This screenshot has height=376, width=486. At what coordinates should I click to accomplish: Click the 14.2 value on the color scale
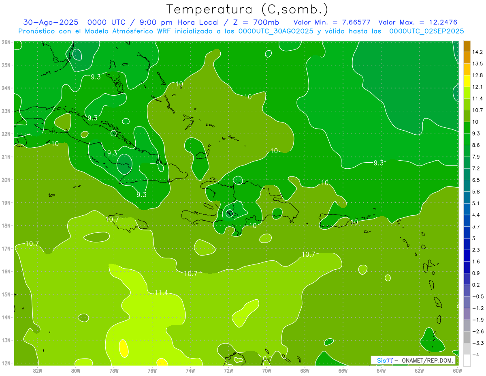click(477, 52)
